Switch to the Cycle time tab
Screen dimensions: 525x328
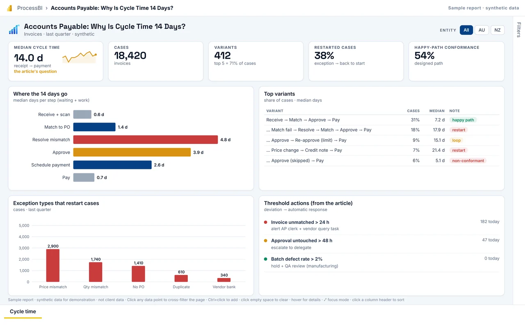(23, 312)
